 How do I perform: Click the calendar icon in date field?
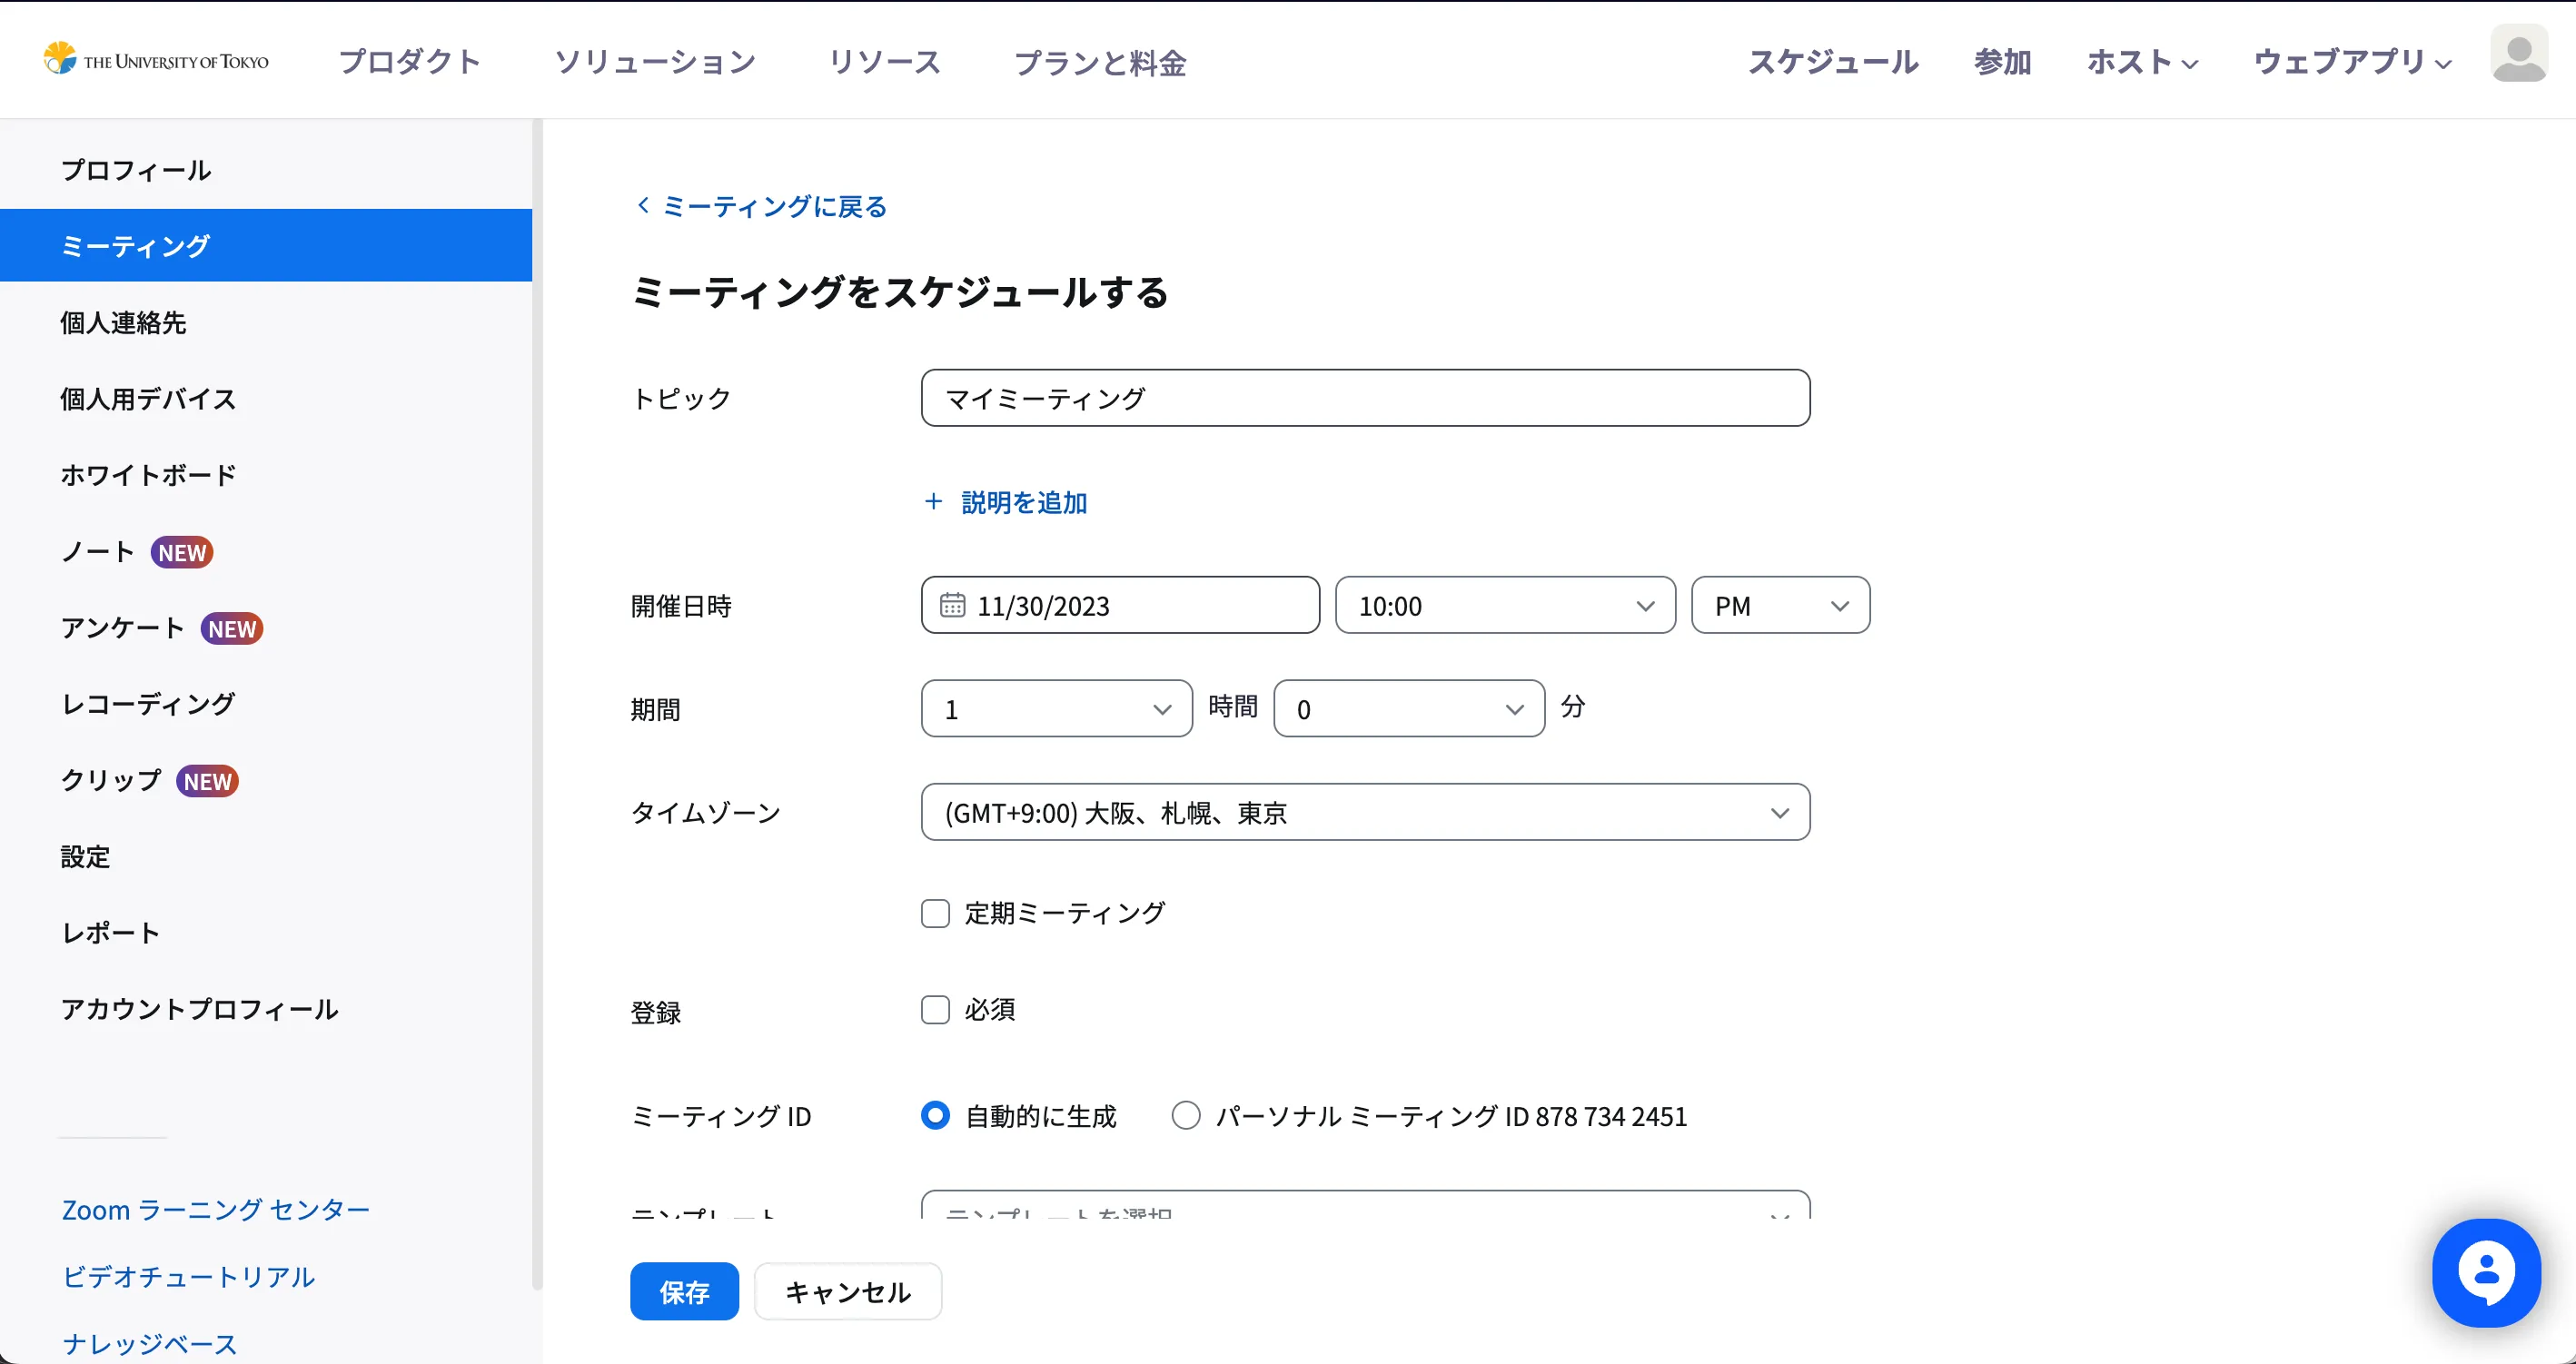[952, 605]
